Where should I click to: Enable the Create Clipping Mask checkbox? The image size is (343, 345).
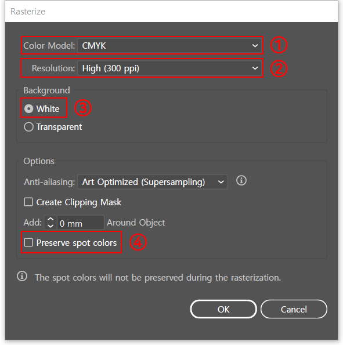coord(28,202)
